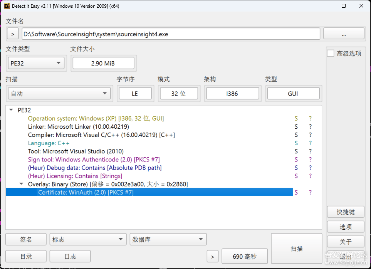
Task: Open the 选项 options button
Action: pos(346,227)
